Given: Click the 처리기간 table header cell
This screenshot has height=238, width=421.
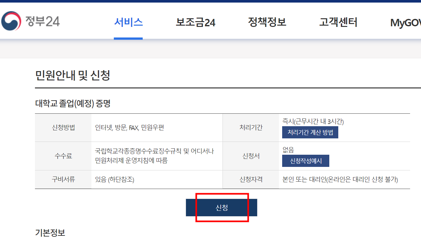Looking at the screenshot, I should pyautogui.click(x=251, y=127).
